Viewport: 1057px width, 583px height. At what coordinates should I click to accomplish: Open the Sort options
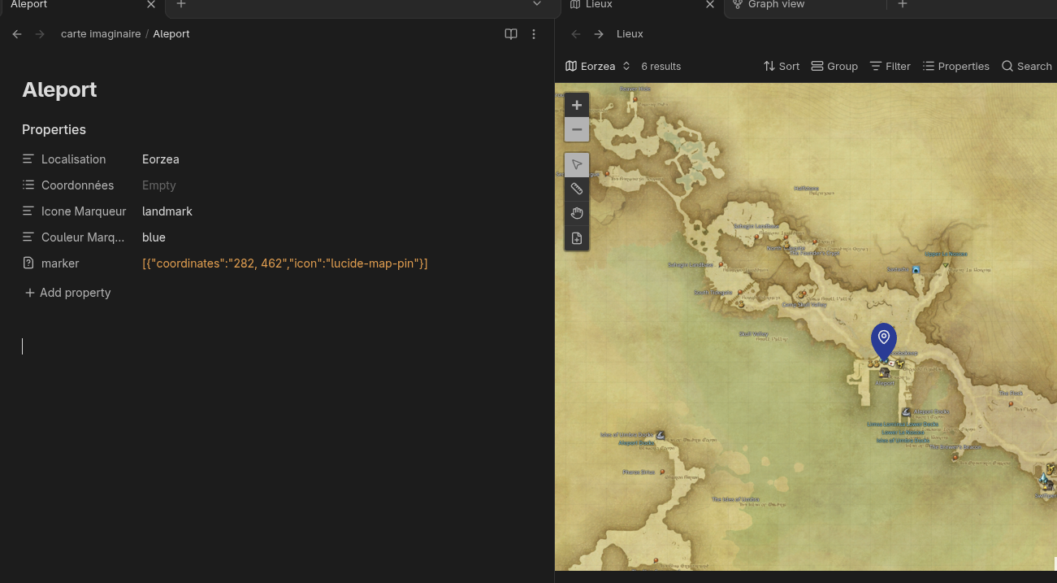[x=782, y=67]
